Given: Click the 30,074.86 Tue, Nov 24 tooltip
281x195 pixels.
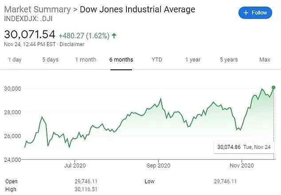Looking at the screenshot, I should (x=244, y=147).
